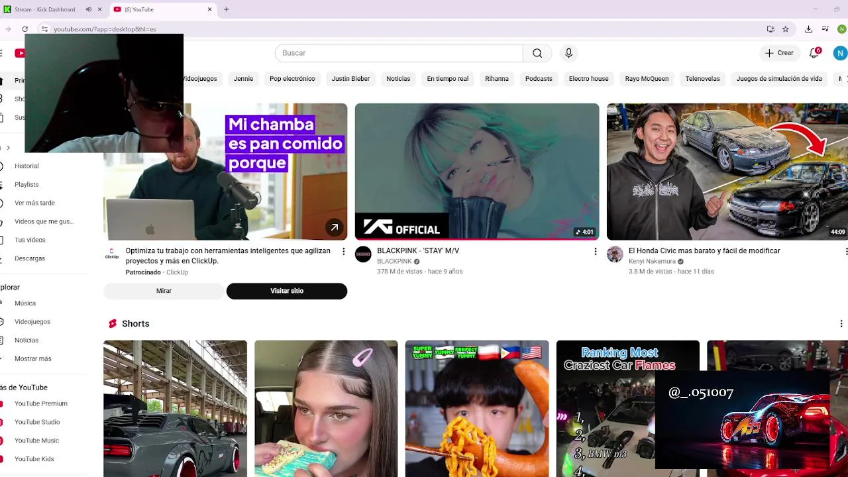The width and height of the screenshot is (848, 477).
Task: Open Kenyi Nakamura channel avatar
Action: coord(615,254)
